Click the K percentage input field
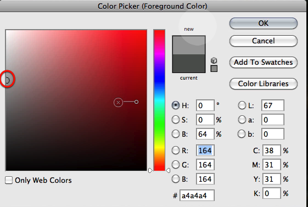The width and height of the screenshot is (308, 207). pos(271,193)
